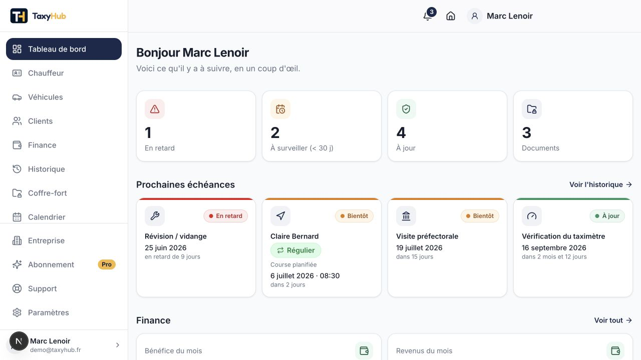The width and height of the screenshot is (641, 360).
Task: Select Tableau de bord in sidebar
Action: coord(64,49)
